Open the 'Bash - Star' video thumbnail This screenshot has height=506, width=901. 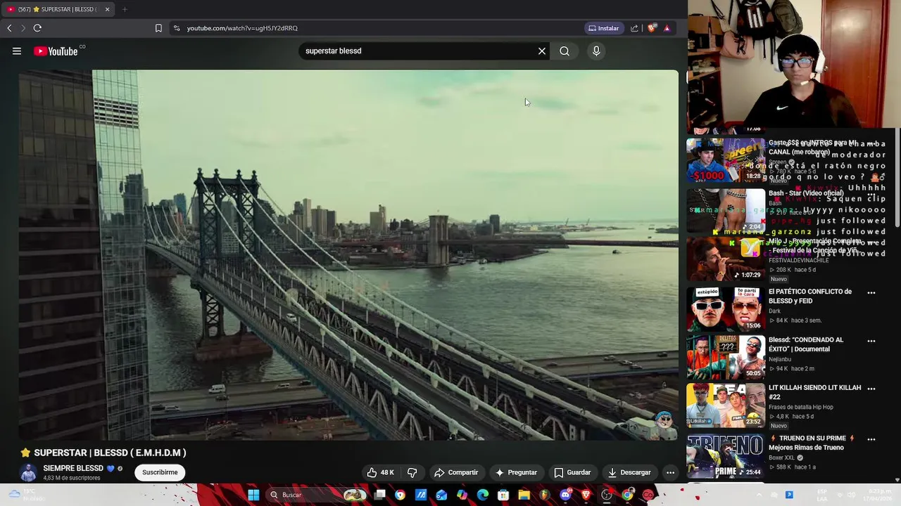tap(725, 209)
